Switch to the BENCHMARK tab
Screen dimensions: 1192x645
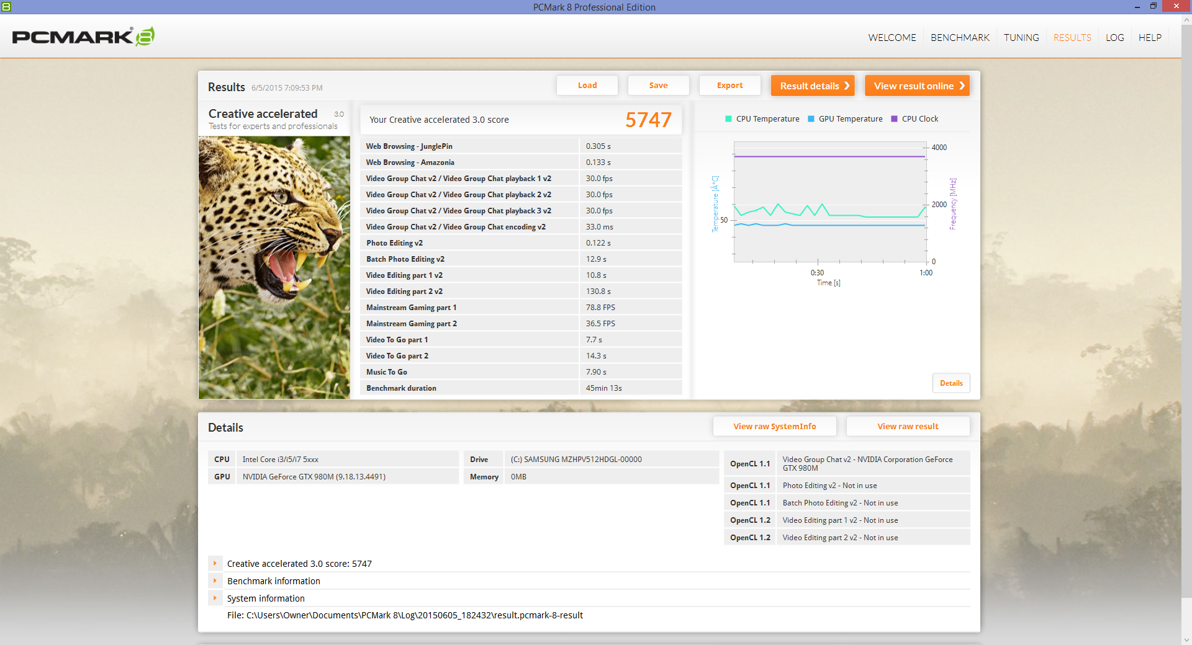tap(960, 37)
